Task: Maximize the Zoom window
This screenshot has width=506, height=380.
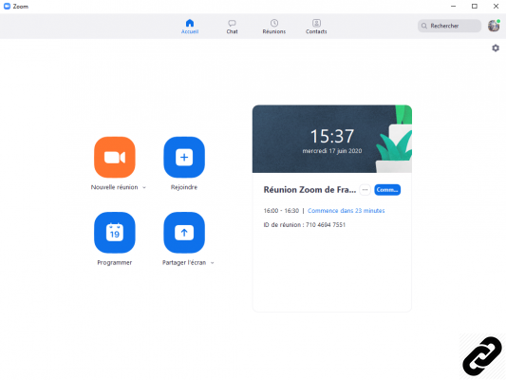Action: click(x=475, y=6)
